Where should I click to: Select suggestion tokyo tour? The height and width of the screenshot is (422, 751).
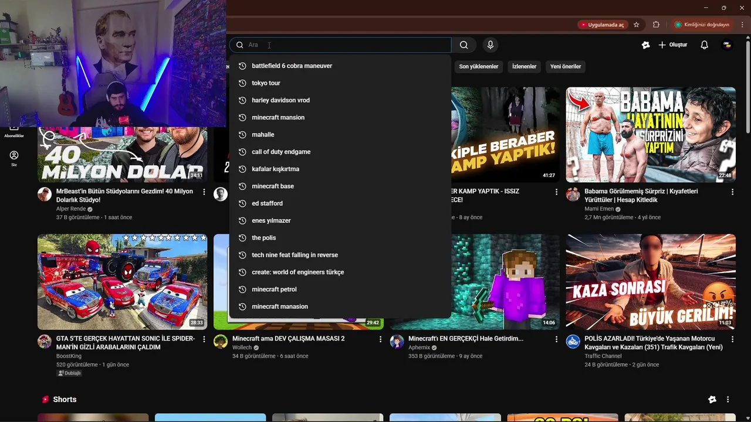(x=340, y=83)
